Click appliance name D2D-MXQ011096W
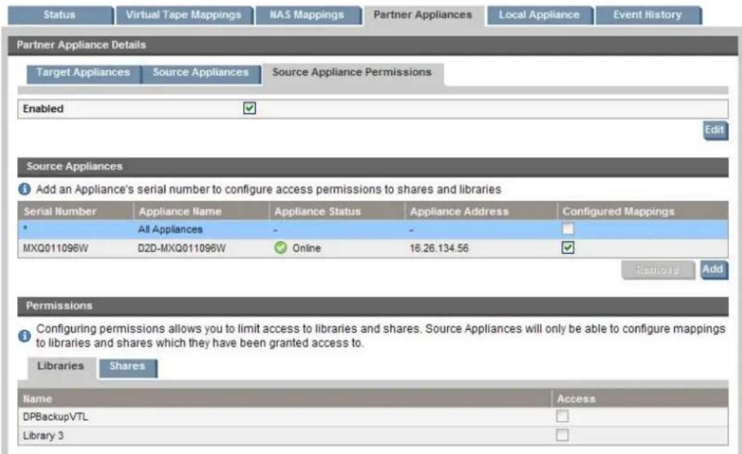This screenshot has height=454, width=742. pyautogui.click(x=182, y=248)
